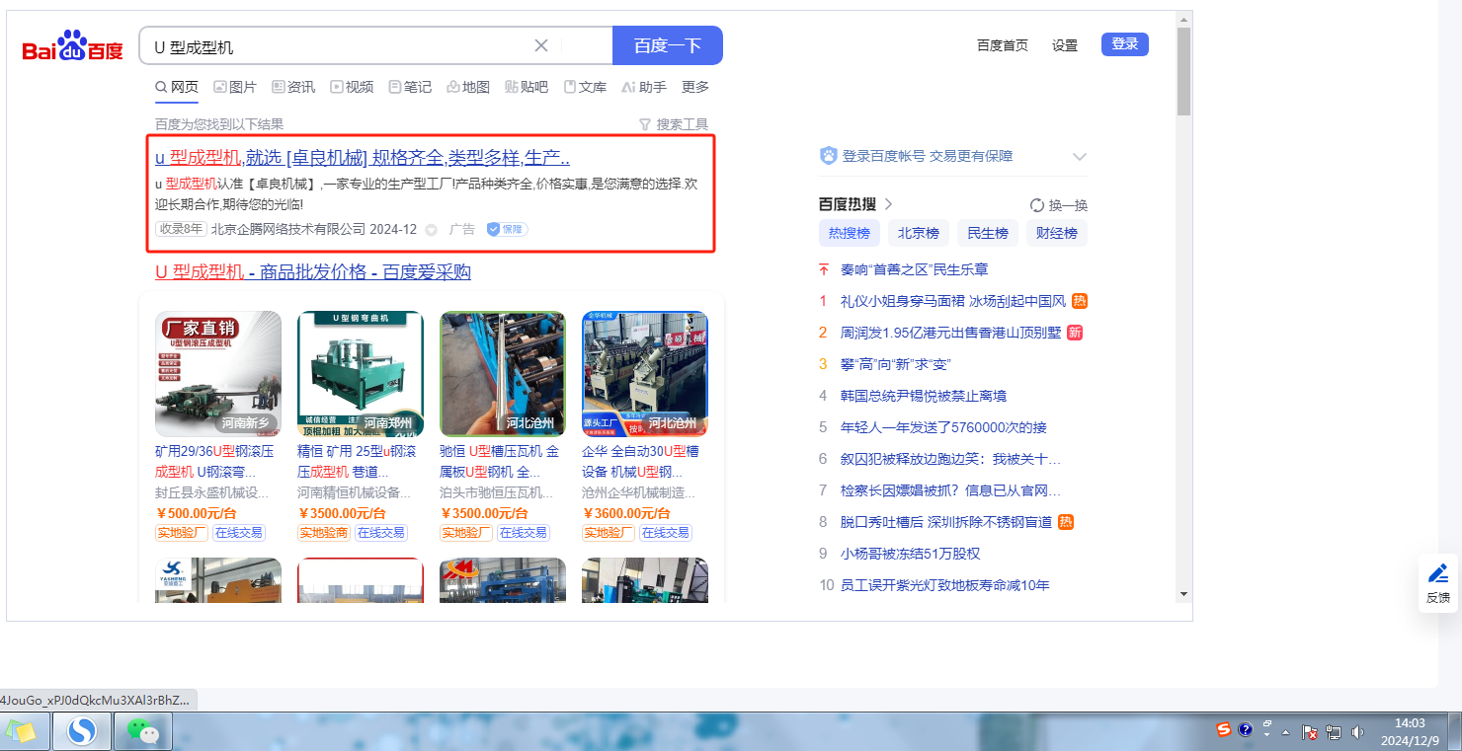Screen dimensions: 1462x751
Task: Open the Sogou browser from taskbar
Action: pos(81,731)
